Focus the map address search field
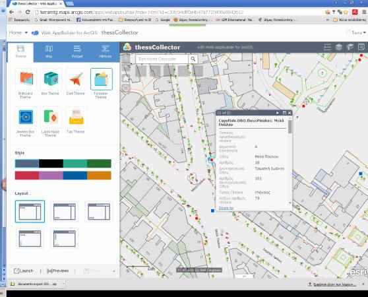The image size is (368, 297). pos(162,59)
